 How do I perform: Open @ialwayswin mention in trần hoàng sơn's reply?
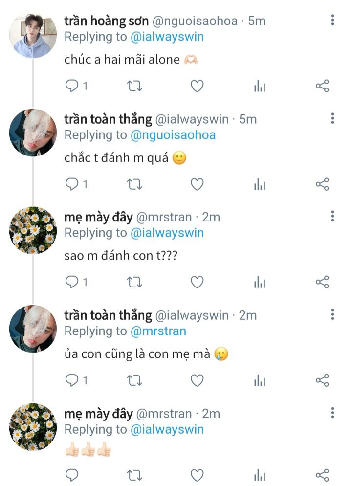click(167, 37)
